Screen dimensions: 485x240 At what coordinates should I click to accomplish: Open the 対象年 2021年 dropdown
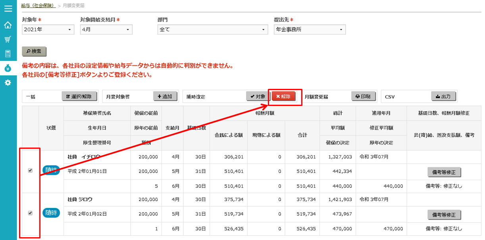pos(48,29)
